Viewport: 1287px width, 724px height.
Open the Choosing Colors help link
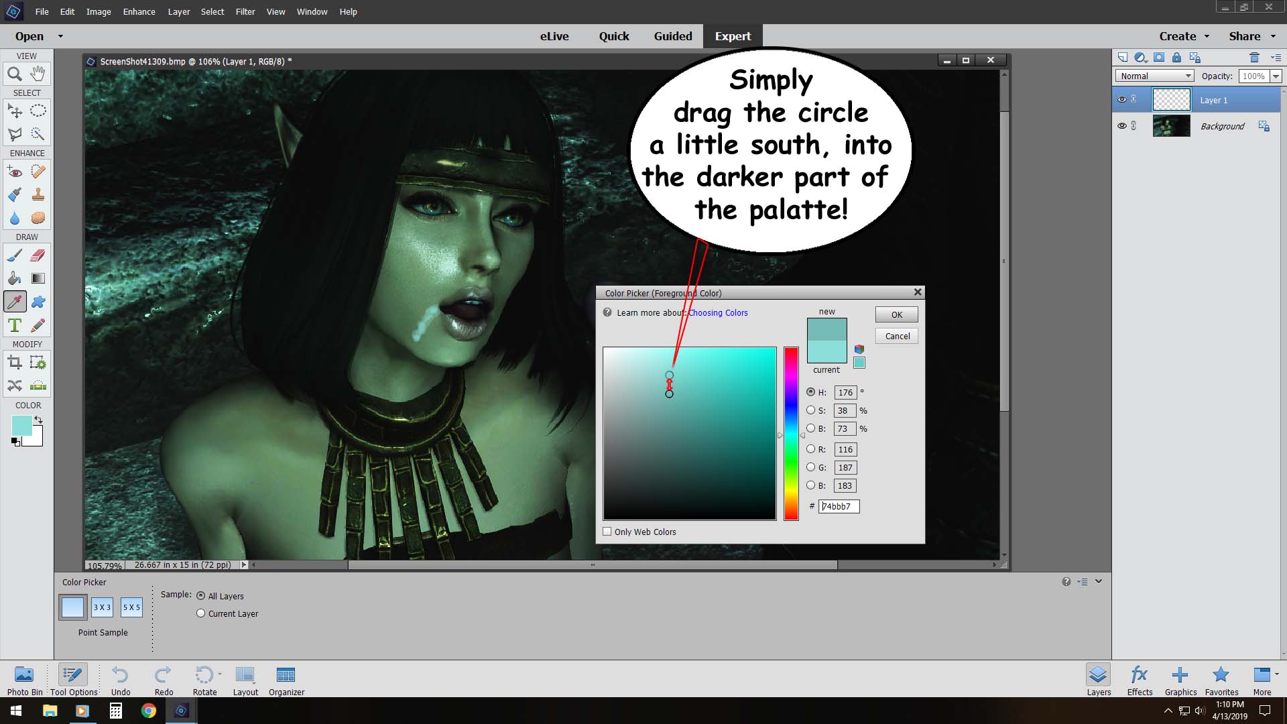click(718, 312)
